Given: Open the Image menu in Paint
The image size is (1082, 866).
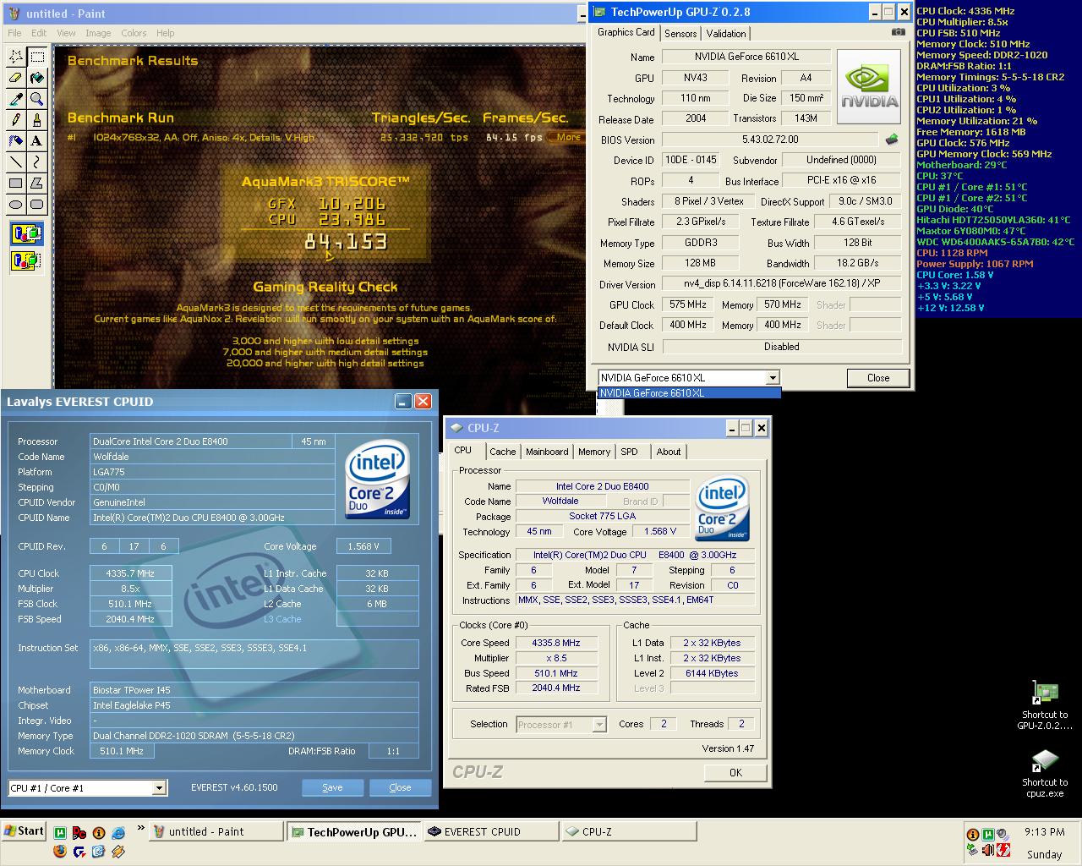Looking at the screenshot, I should (98, 33).
